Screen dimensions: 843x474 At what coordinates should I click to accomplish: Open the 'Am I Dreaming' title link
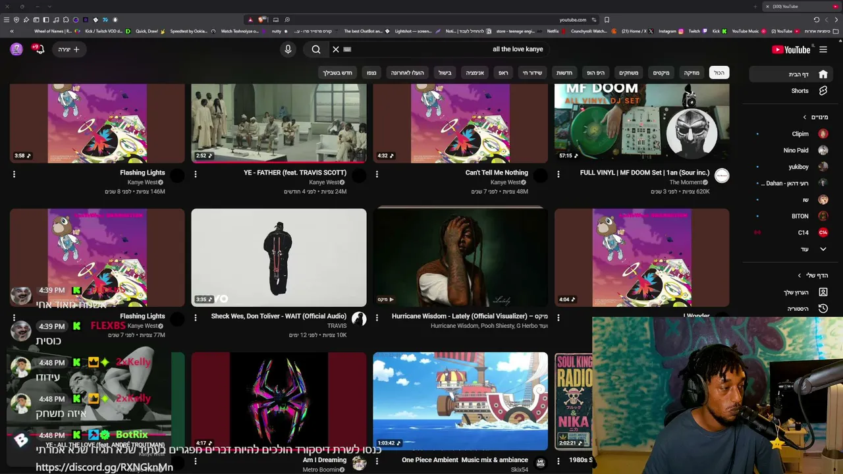click(x=325, y=460)
